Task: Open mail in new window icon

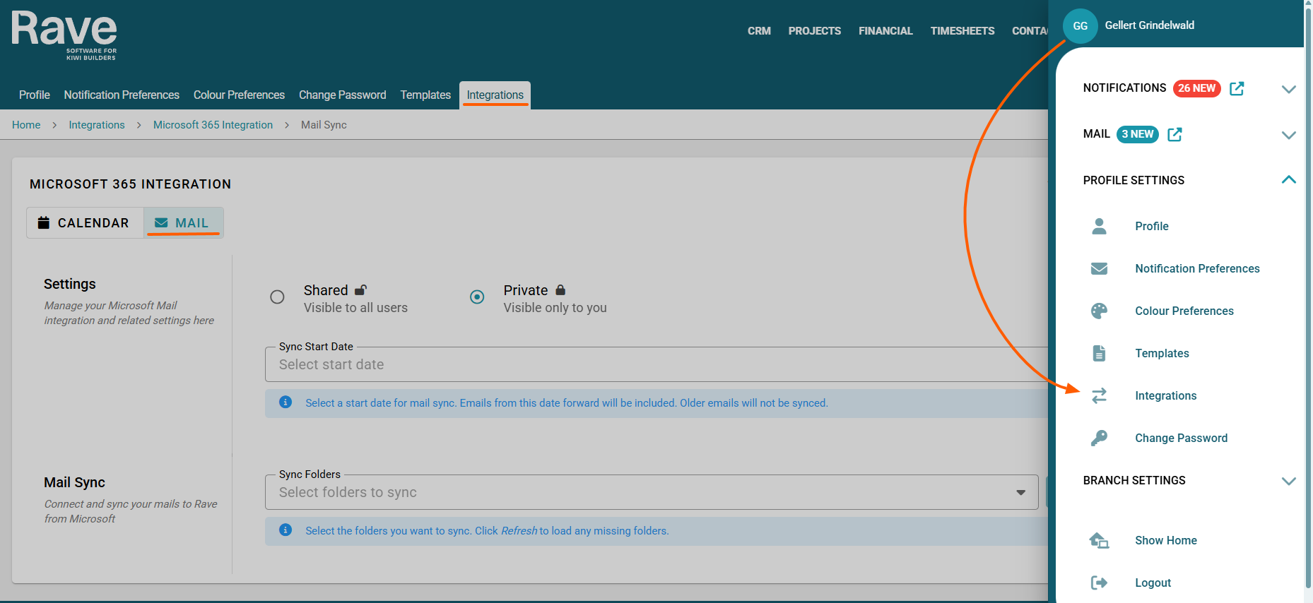Action: tap(1174, 134)
